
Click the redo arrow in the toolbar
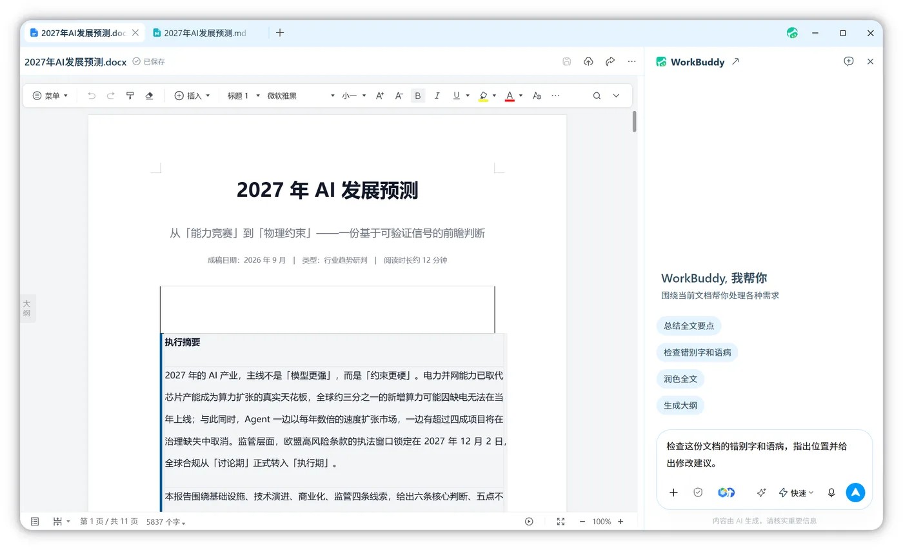(x=111, y=96)
